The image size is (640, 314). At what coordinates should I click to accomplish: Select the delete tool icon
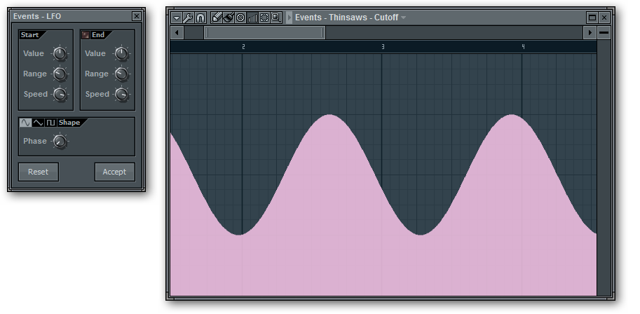tap(240, 18)
